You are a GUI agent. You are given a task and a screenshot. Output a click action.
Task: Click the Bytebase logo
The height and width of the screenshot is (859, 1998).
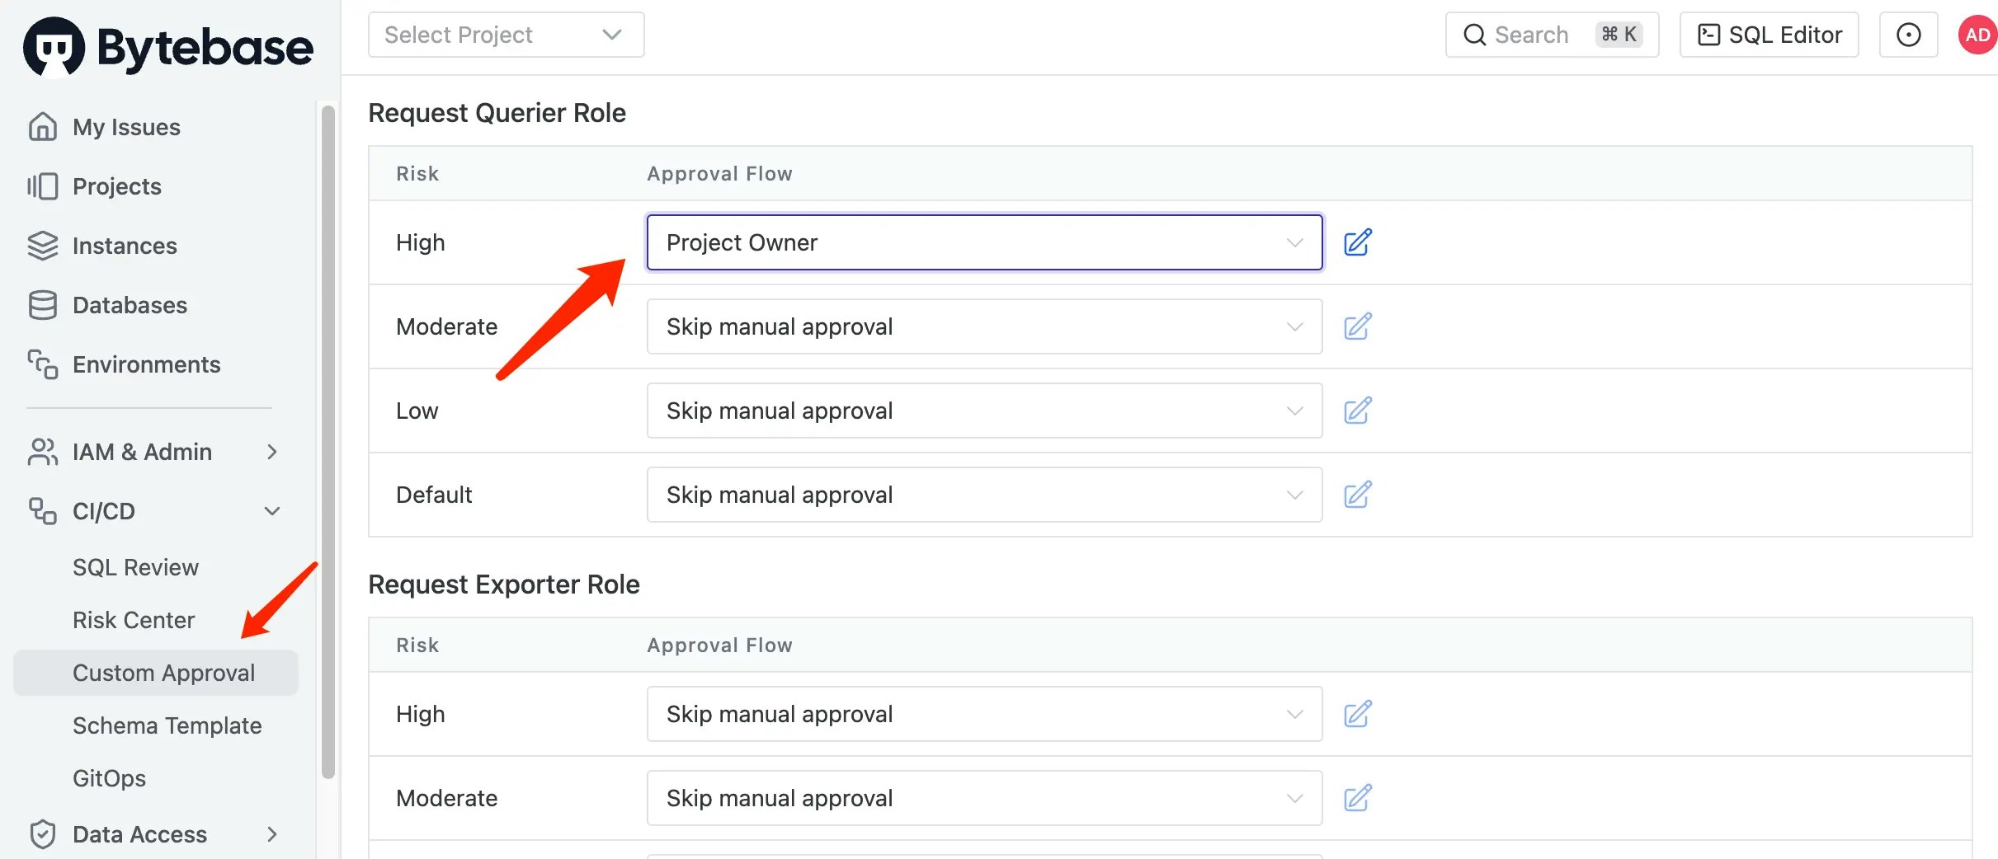(x=167, y=45)
